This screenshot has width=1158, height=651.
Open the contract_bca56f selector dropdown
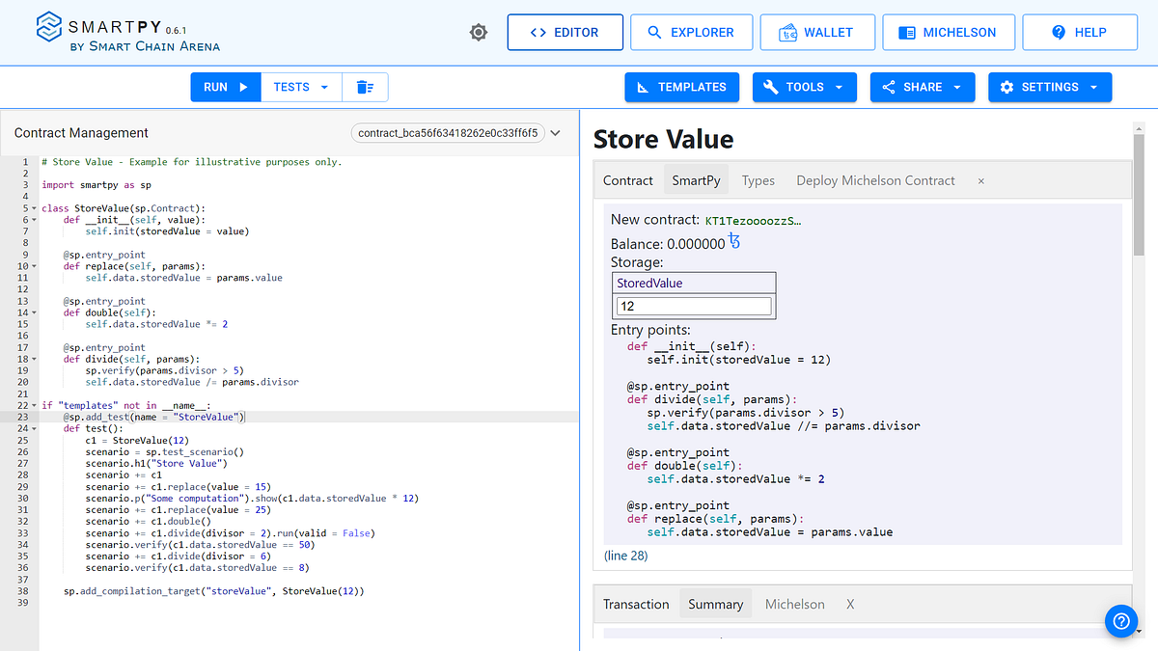(555, 133)
